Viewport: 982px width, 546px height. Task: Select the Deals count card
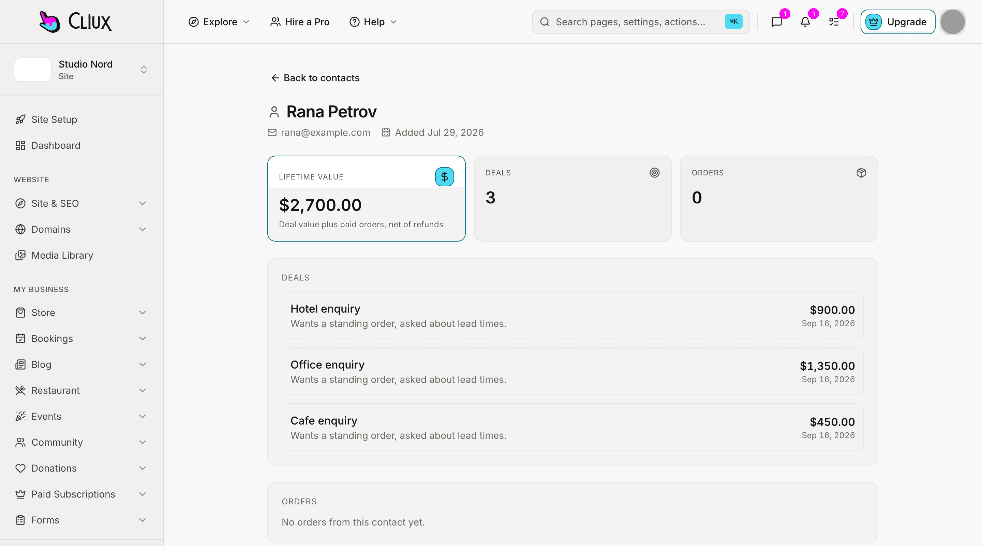(x=572, y=198)
